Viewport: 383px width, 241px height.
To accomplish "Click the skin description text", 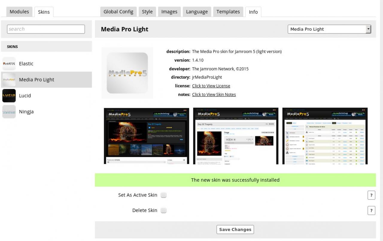I will point(237,51).
